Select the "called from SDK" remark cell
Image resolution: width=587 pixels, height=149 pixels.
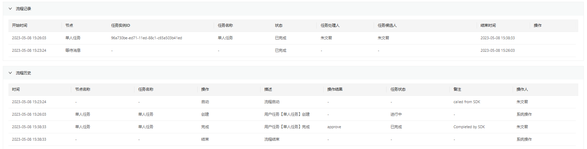(x=467, y=102)
